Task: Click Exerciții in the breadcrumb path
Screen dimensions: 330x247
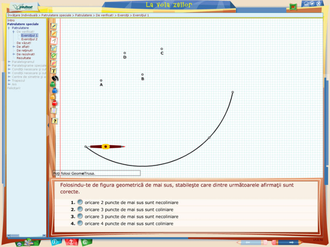Action: coord(123,16)
